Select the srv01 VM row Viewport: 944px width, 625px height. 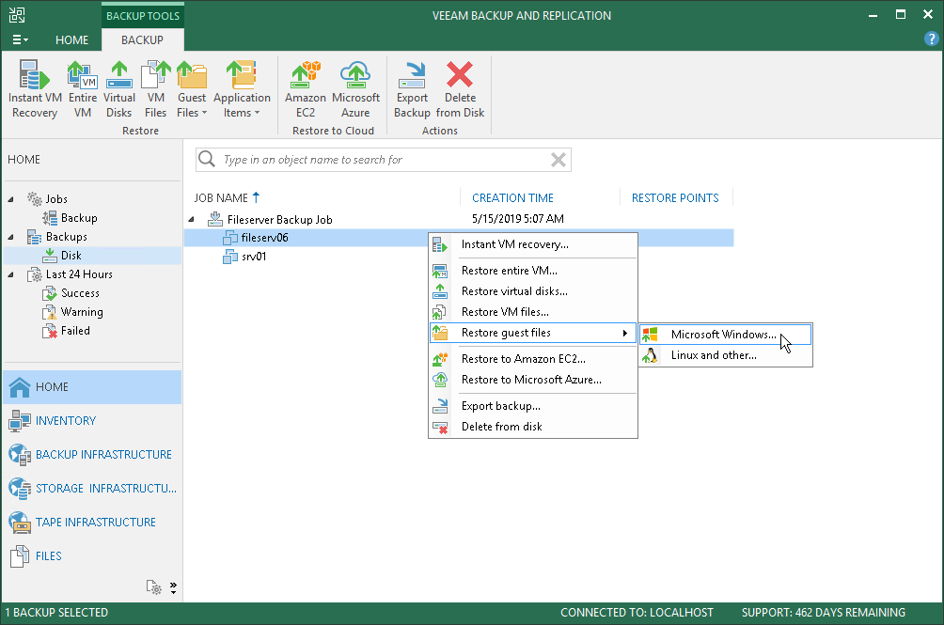tap(459, 257)
